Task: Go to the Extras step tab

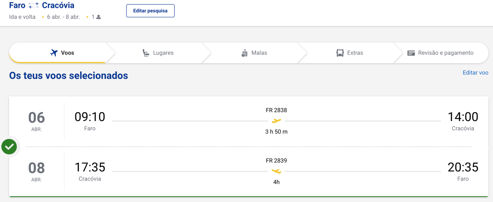Action: (350, 53)
